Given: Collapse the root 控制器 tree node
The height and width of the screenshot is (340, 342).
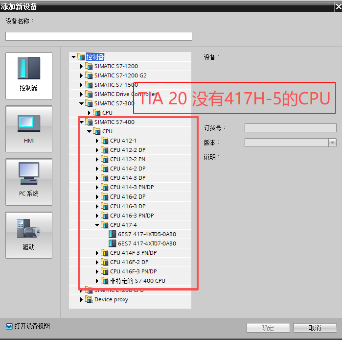Looking at the screenshot, I should click(73, 57).
